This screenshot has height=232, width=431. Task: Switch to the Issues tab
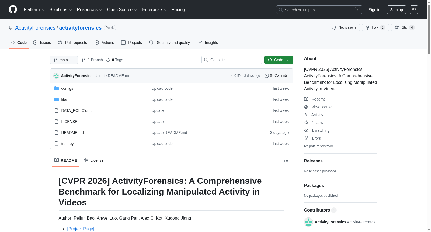[42, 43]
